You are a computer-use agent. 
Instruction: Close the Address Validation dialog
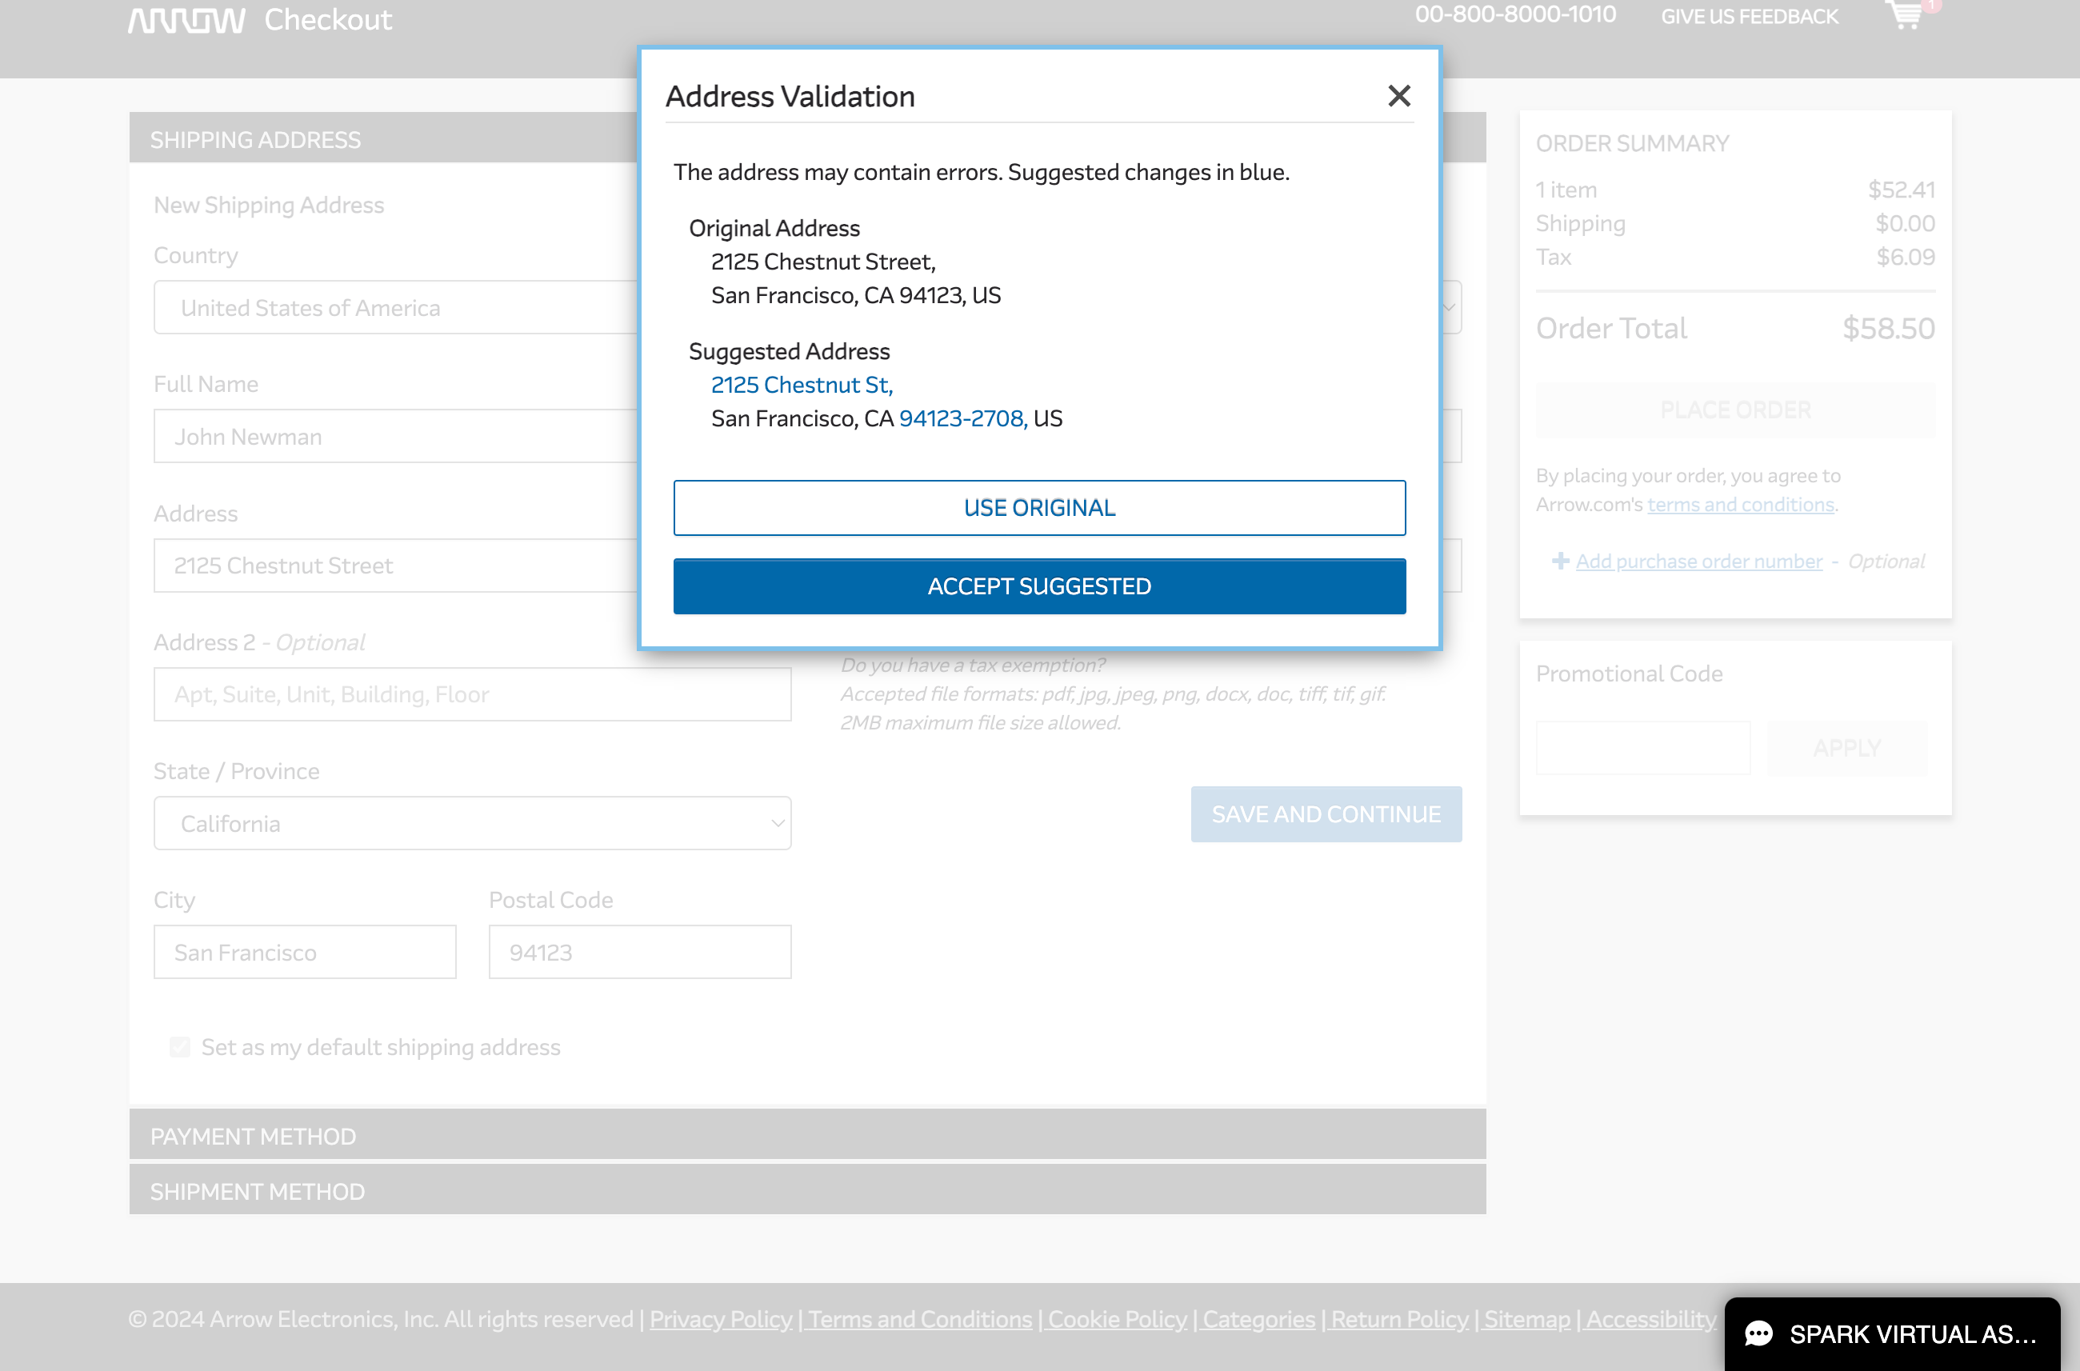point(1400,96)
